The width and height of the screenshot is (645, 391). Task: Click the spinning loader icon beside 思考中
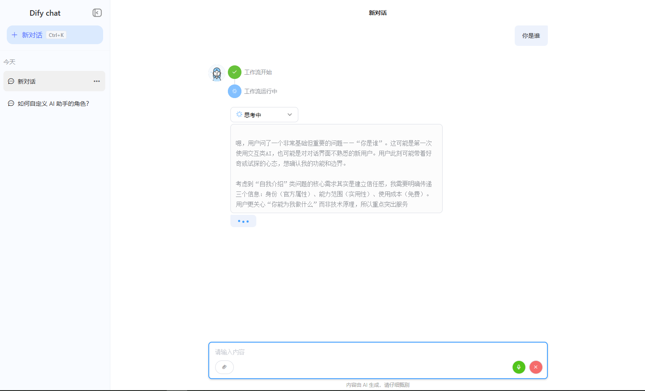pos(239,115)
